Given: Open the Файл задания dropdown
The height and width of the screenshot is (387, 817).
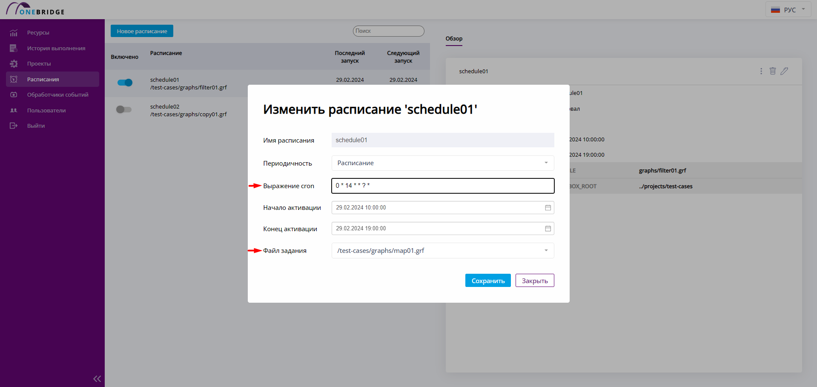Looking at the screenshot, I should (443, 251).
